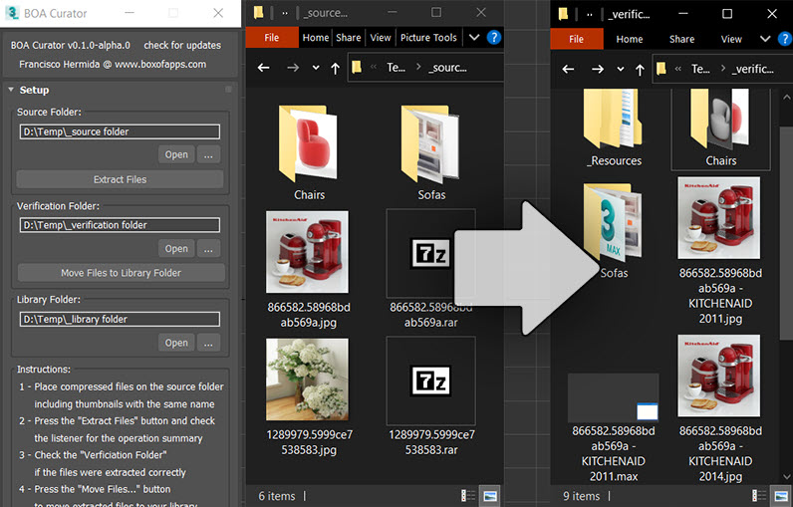793x507 pixels.
Task: Expand the ribbon in verification window
Action: pyautogui.click(x=765, y=39)
